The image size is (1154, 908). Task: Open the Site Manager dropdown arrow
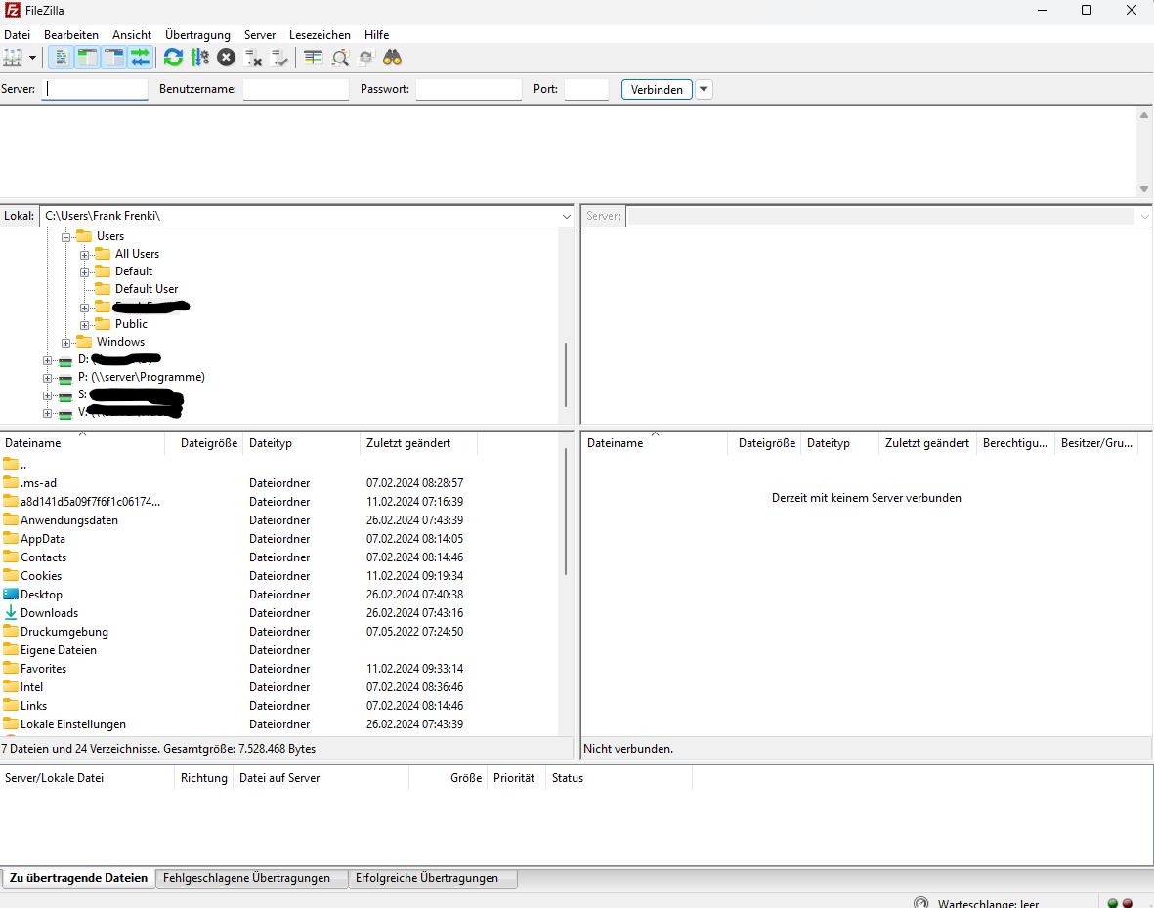[32, 58]
